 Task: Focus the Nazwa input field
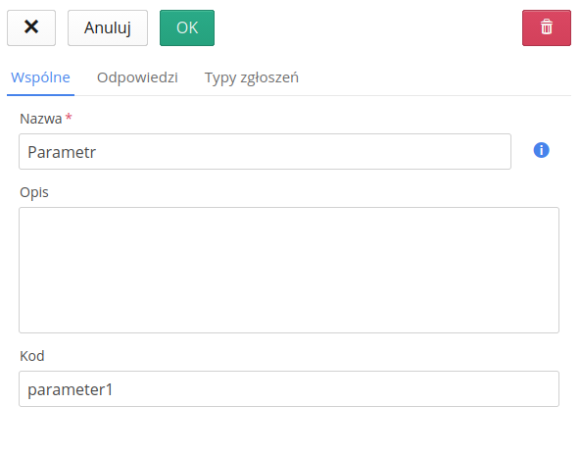click(x=265, y=152)
